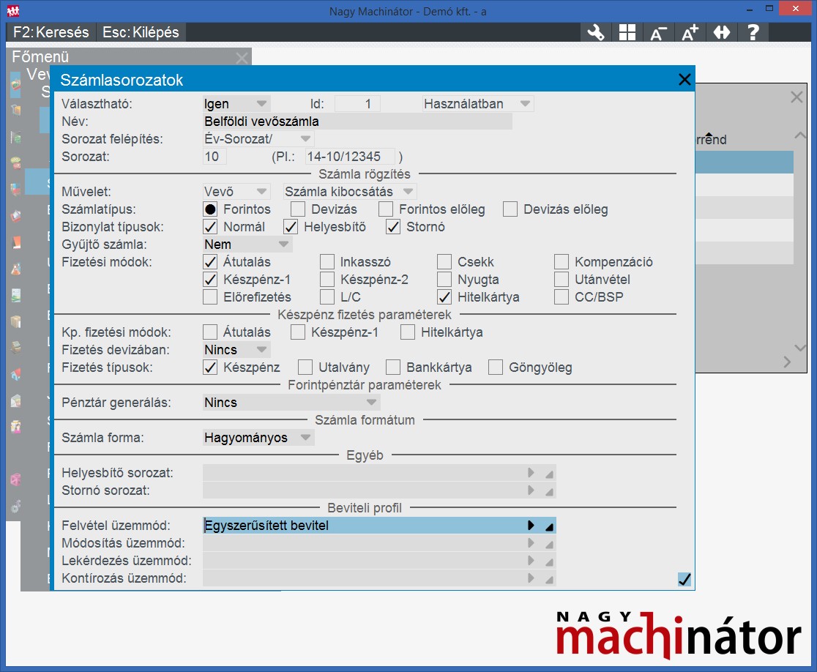Check the Devizás előleg option
The height and width of the screenshot is (672, 817).
tap(510, 209)
